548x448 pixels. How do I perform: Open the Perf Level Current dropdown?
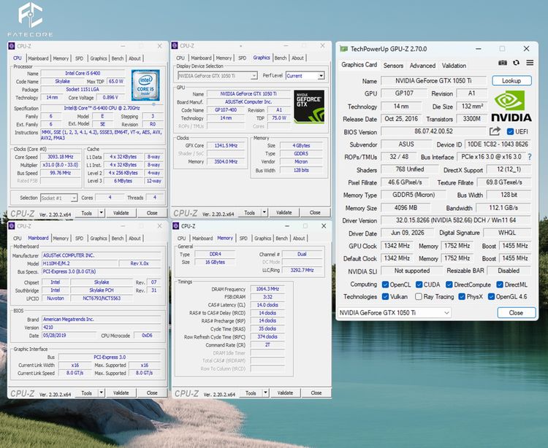click(305, 76)
